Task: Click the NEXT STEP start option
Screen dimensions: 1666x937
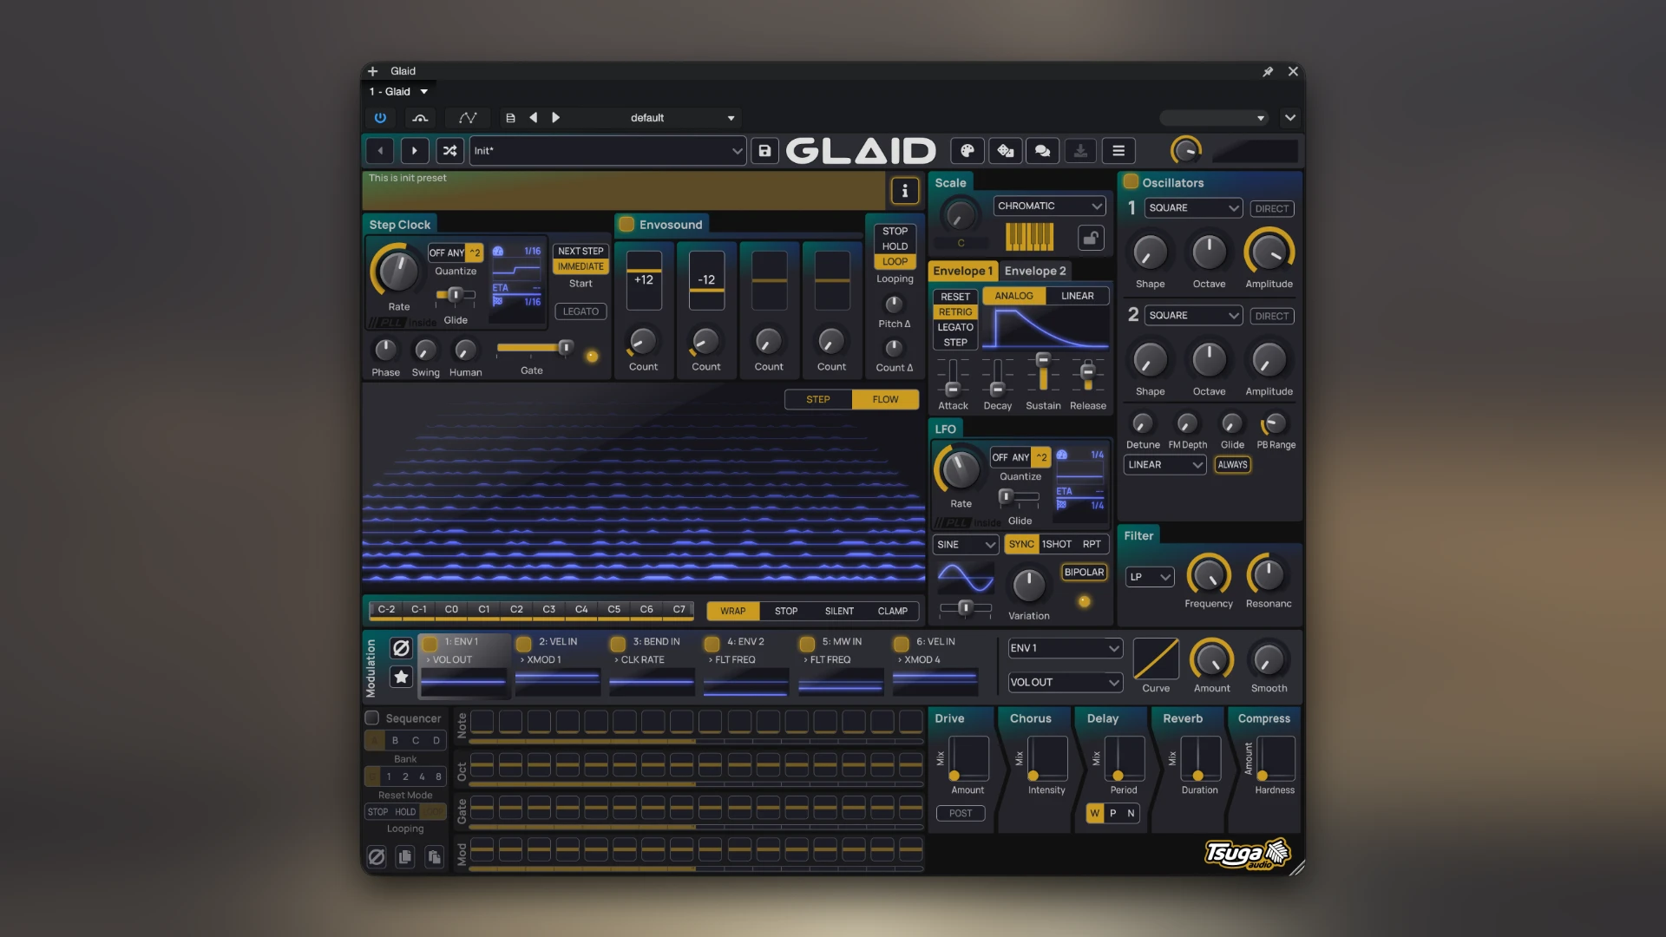Action: [x=580, y=252]
